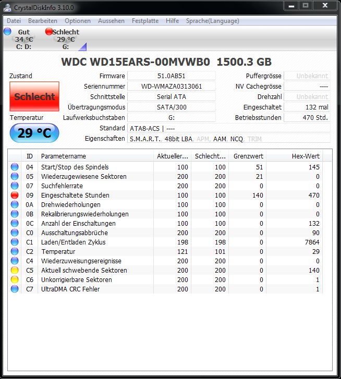Click the Puffergrösse field Unbekannt
The width and height of the screenshot is (341, 379).
307,76
